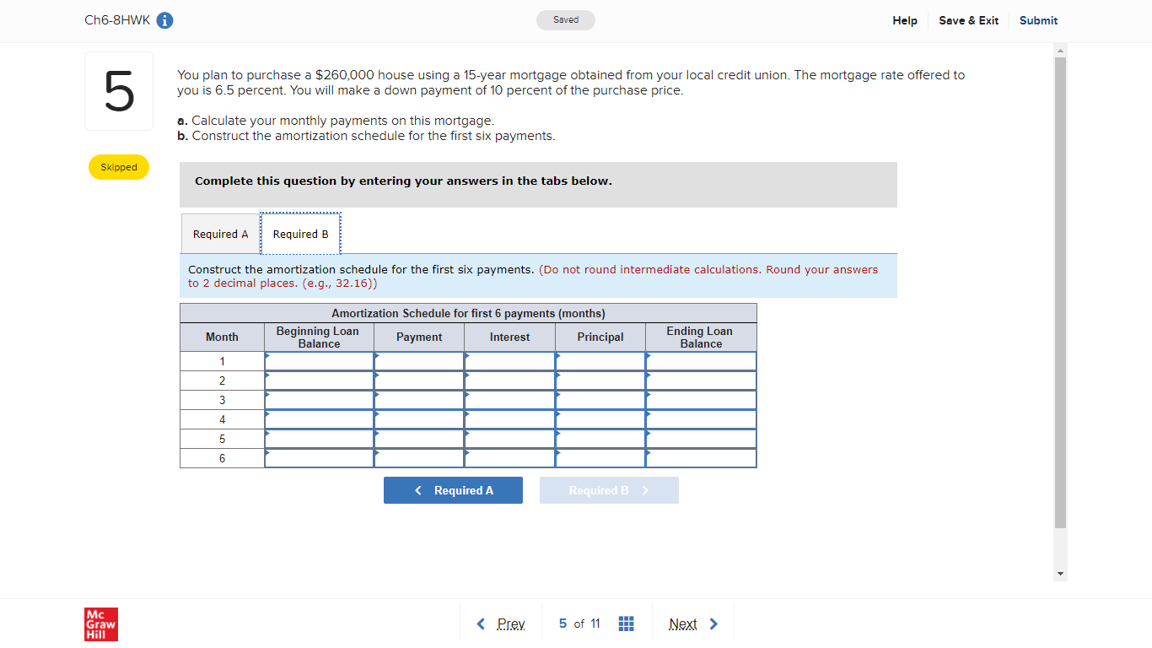Click Month 6 Ending Loan Balance cell
The width and height of the screenshot is (1152, 648).
[x=701, y=457]
